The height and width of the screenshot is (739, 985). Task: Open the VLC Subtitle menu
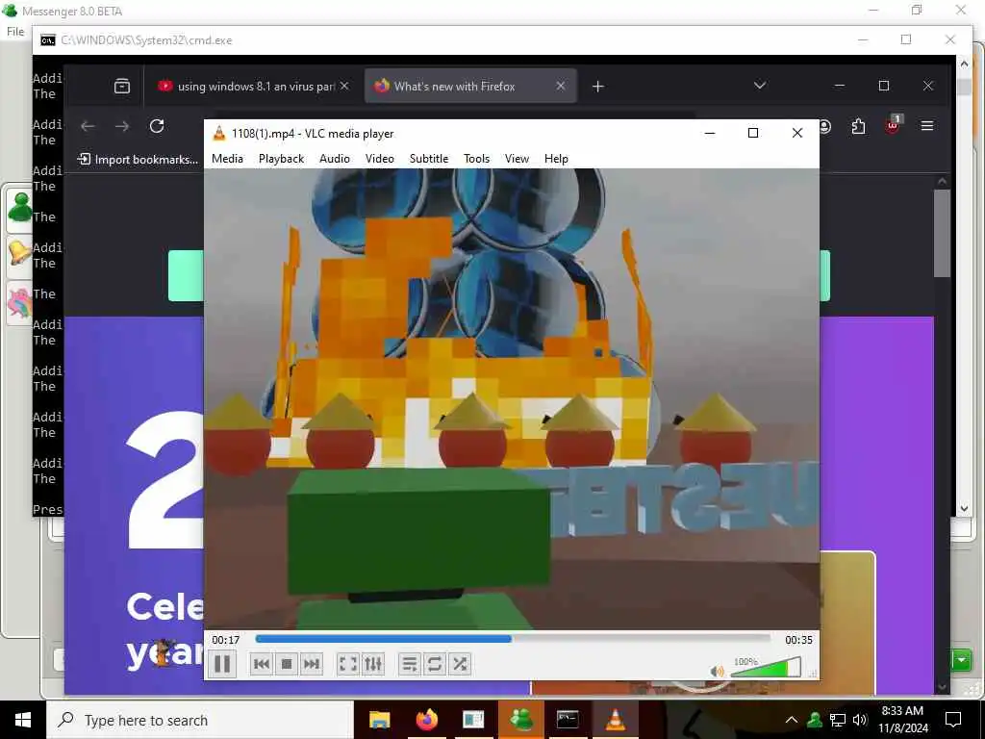point(429,159)
